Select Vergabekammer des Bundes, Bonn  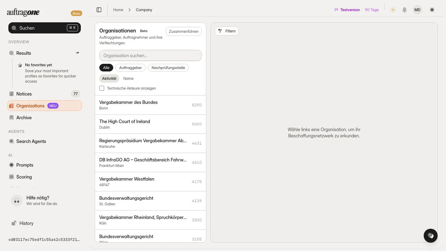click(x=151, y=105)
